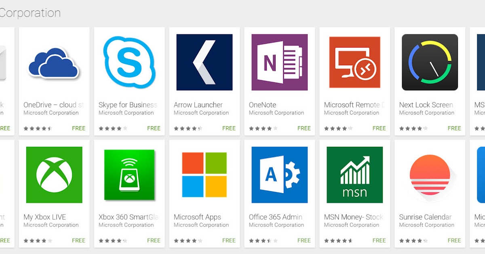The image size is (485, 254).
Task: Click the Microsoft Apps four-square logo icon
Action: (204, 173)
